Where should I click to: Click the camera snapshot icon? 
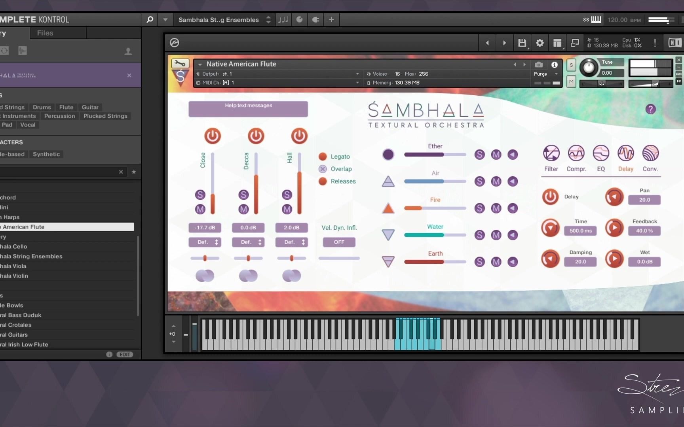point(539,64)
